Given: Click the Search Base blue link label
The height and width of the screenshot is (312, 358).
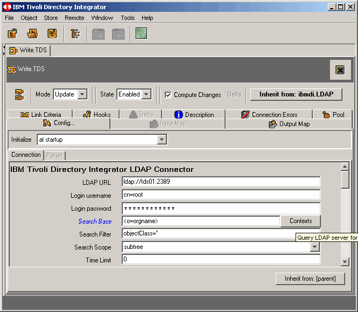Looking at the screenshot, I should click(95, 221).
